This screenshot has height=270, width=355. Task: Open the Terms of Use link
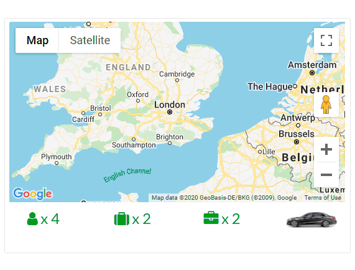pyautogui.click(x=323, y=198)
